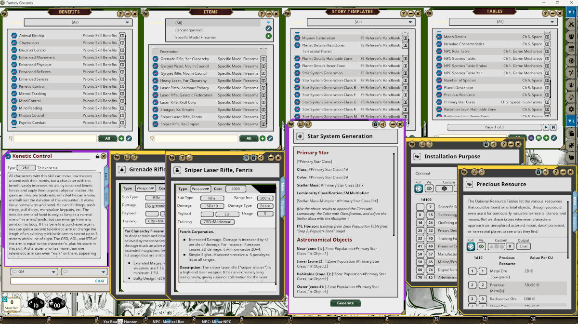This screenshot has width=578, height=324.
Task: Select the Specific Model Firearms category
Action: click(196, 37)
